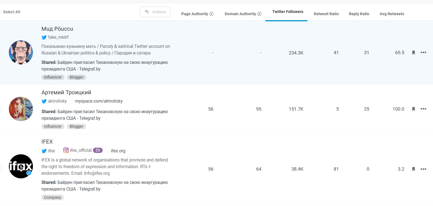433x206 pixels.
Task: Check the box for IFEX row
Action: pos(1,169)
